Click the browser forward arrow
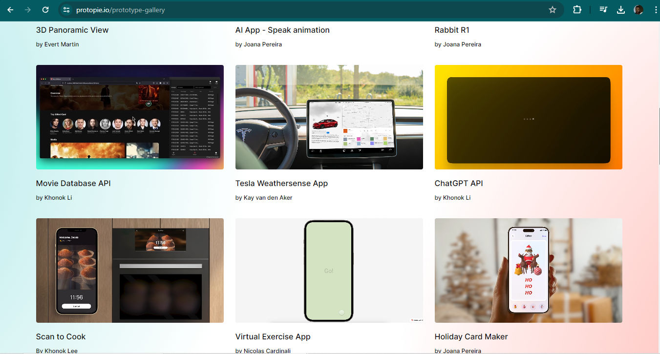This screenshot has height=354, width=660. pos(28,9)
